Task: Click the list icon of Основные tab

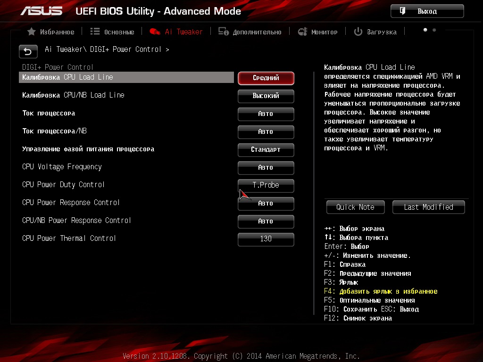Action: pyautogui.click(x=95, y=32)
